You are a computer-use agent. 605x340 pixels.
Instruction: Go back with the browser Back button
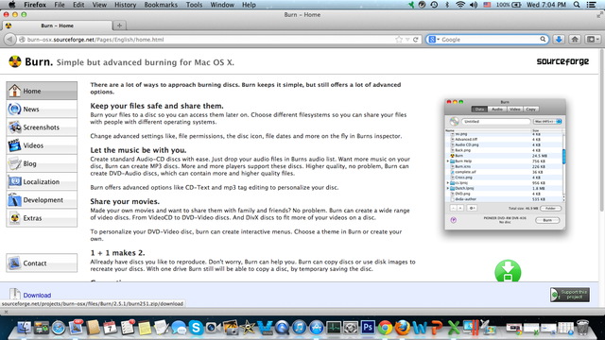tap(9, 40)
